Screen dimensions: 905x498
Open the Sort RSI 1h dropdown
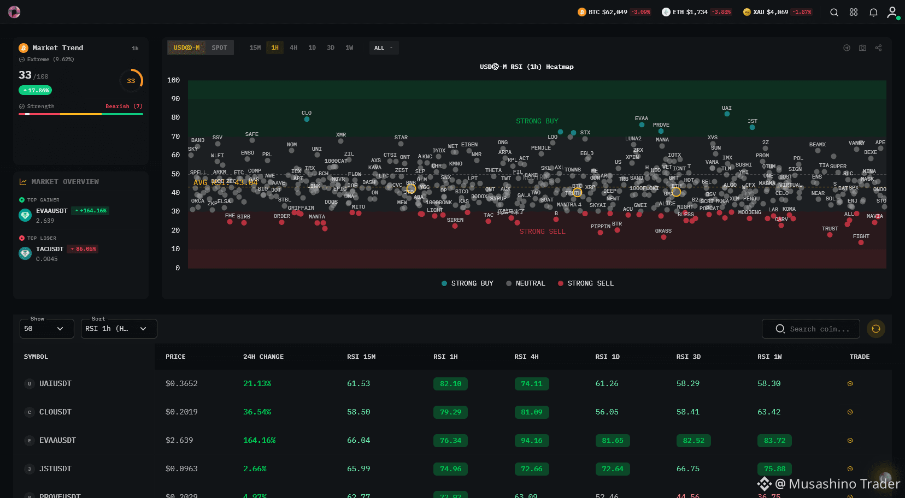pos(119,329)
